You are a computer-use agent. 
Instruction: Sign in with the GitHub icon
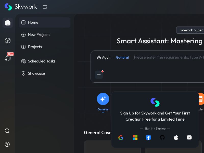tap(162, 137)
